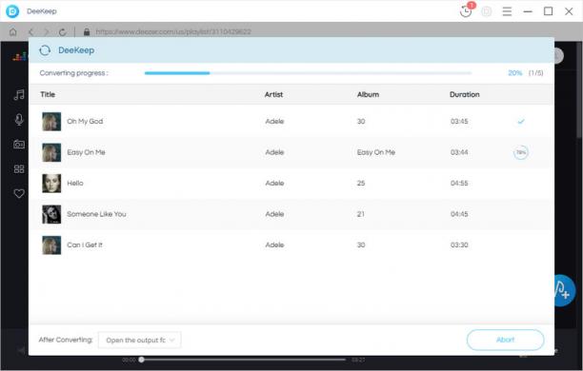The height and width of the screenshot is (371, 583).
Task: Go back with the left arrow icon
Action: pos(31,32)
